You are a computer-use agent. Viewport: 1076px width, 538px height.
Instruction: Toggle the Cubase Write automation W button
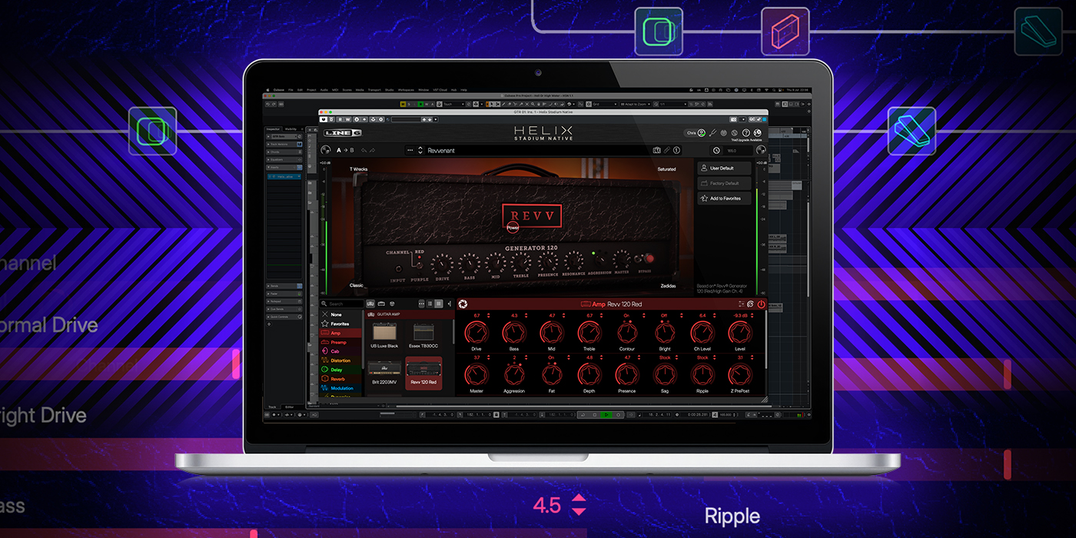pos(348,119)
